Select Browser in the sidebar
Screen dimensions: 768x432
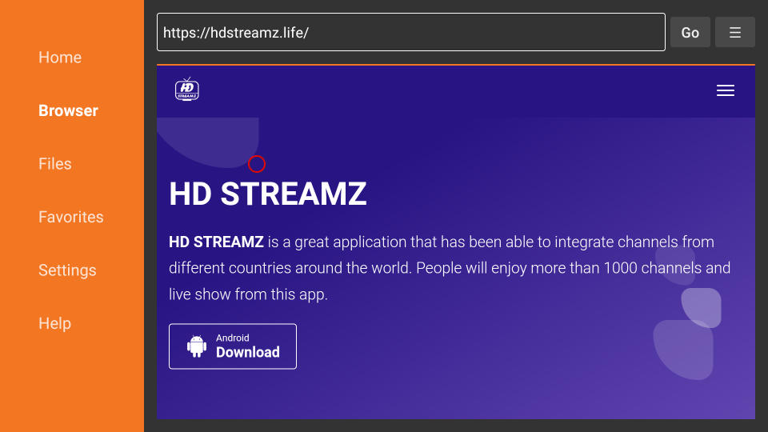pos(68,110)
